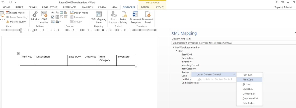Open Macro Security settings

[x=16, y=22]
